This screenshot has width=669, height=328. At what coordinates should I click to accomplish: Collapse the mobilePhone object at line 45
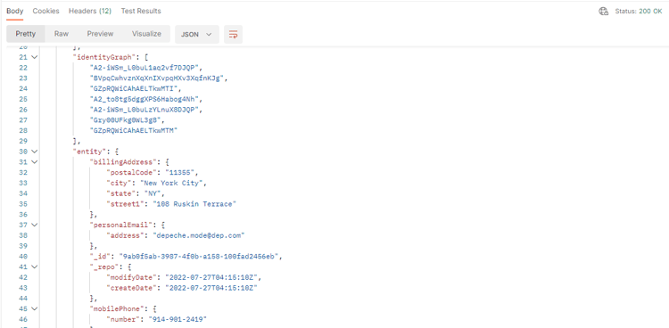click(34, 308)
